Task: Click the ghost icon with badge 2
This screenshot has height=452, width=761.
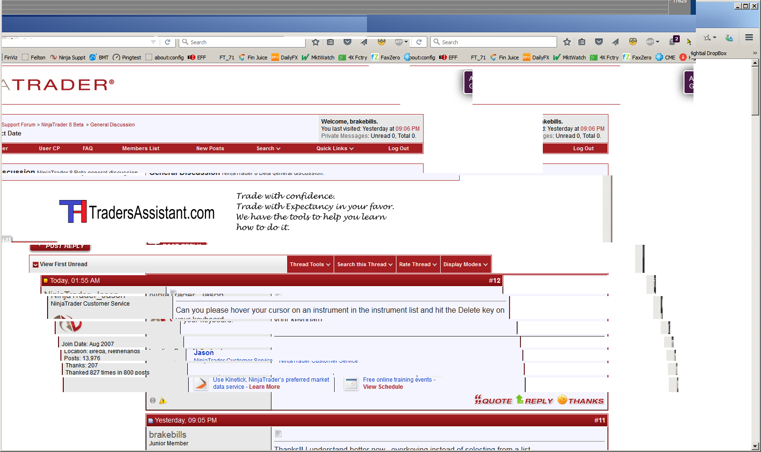Action: click(x=674, y=41)
